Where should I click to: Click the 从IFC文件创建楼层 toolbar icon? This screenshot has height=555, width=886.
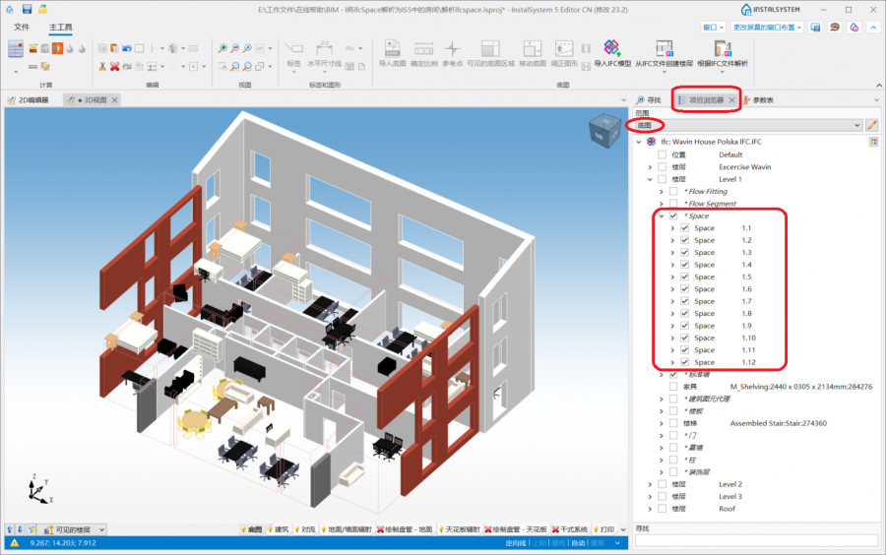(x=664, y=49)
